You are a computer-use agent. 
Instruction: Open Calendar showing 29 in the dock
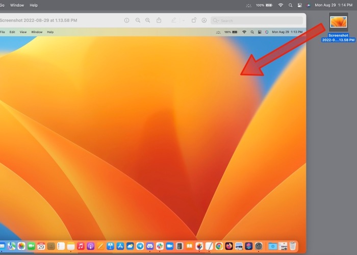coord(41,246)
